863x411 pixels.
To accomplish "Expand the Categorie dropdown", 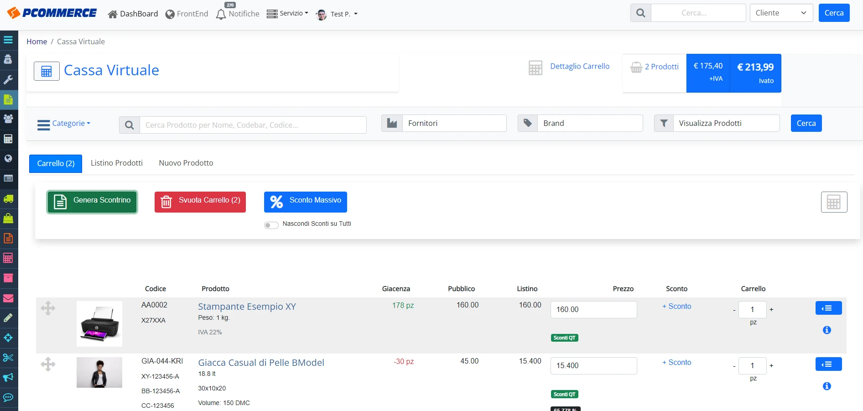I will click(64, 124).
